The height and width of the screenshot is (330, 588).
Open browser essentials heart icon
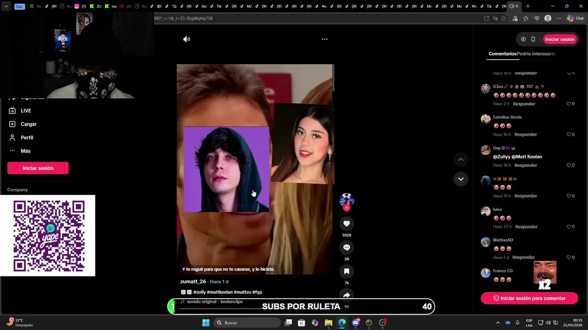[x=537, y=18]
